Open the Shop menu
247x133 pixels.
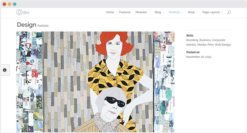[x=191, y=12]
